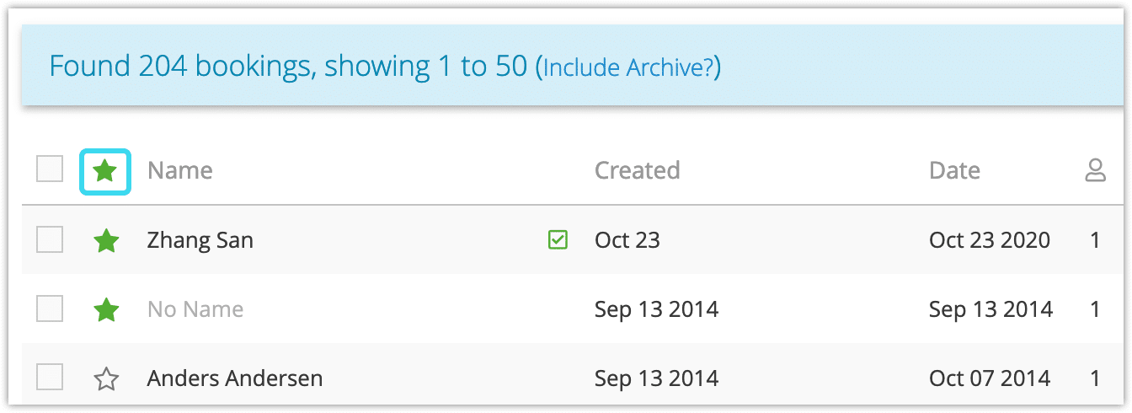
Task: Unstar the No Name booking
Action: point(105,309)
